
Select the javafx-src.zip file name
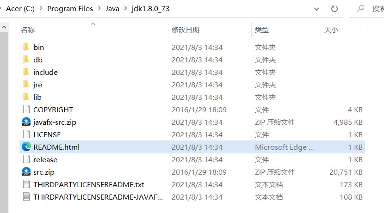click(55, 122)
